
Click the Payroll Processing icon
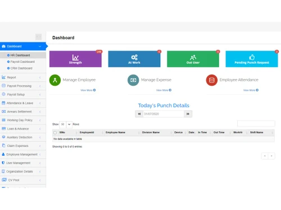[3, 86]
